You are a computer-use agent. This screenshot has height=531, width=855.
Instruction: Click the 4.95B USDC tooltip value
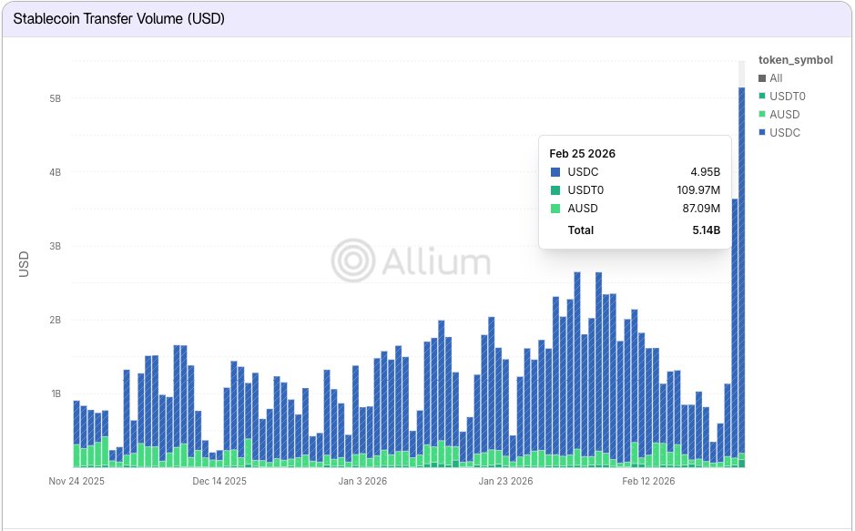coord(705,172)
